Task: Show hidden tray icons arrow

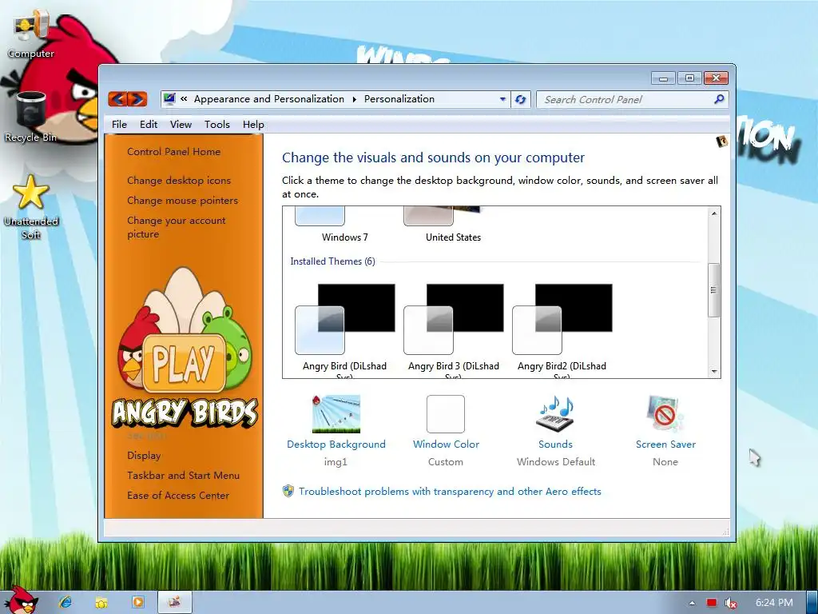Action: (692, 603)
